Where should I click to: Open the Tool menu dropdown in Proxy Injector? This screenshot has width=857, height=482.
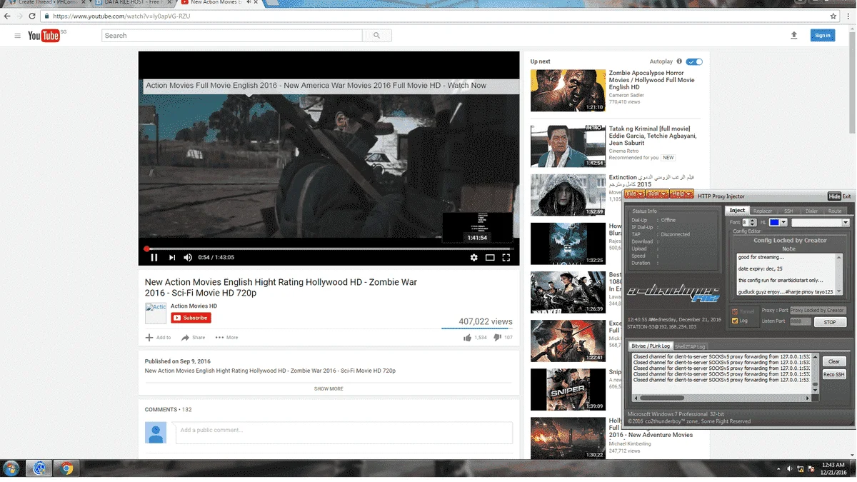tap(656, 194)
